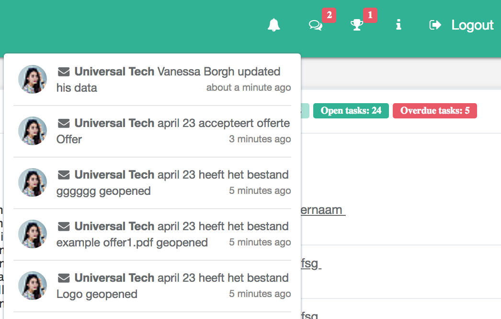
Task: Click the Overdue tasks: 5 badge
Action: (434, 111)
